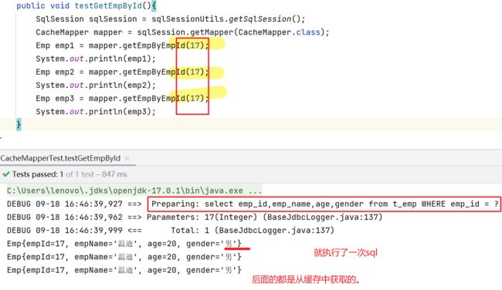Viewport: 502px width, 290px height.
Task: Click the 'Emp emp1' assignment line
Action: coord(122,46)
